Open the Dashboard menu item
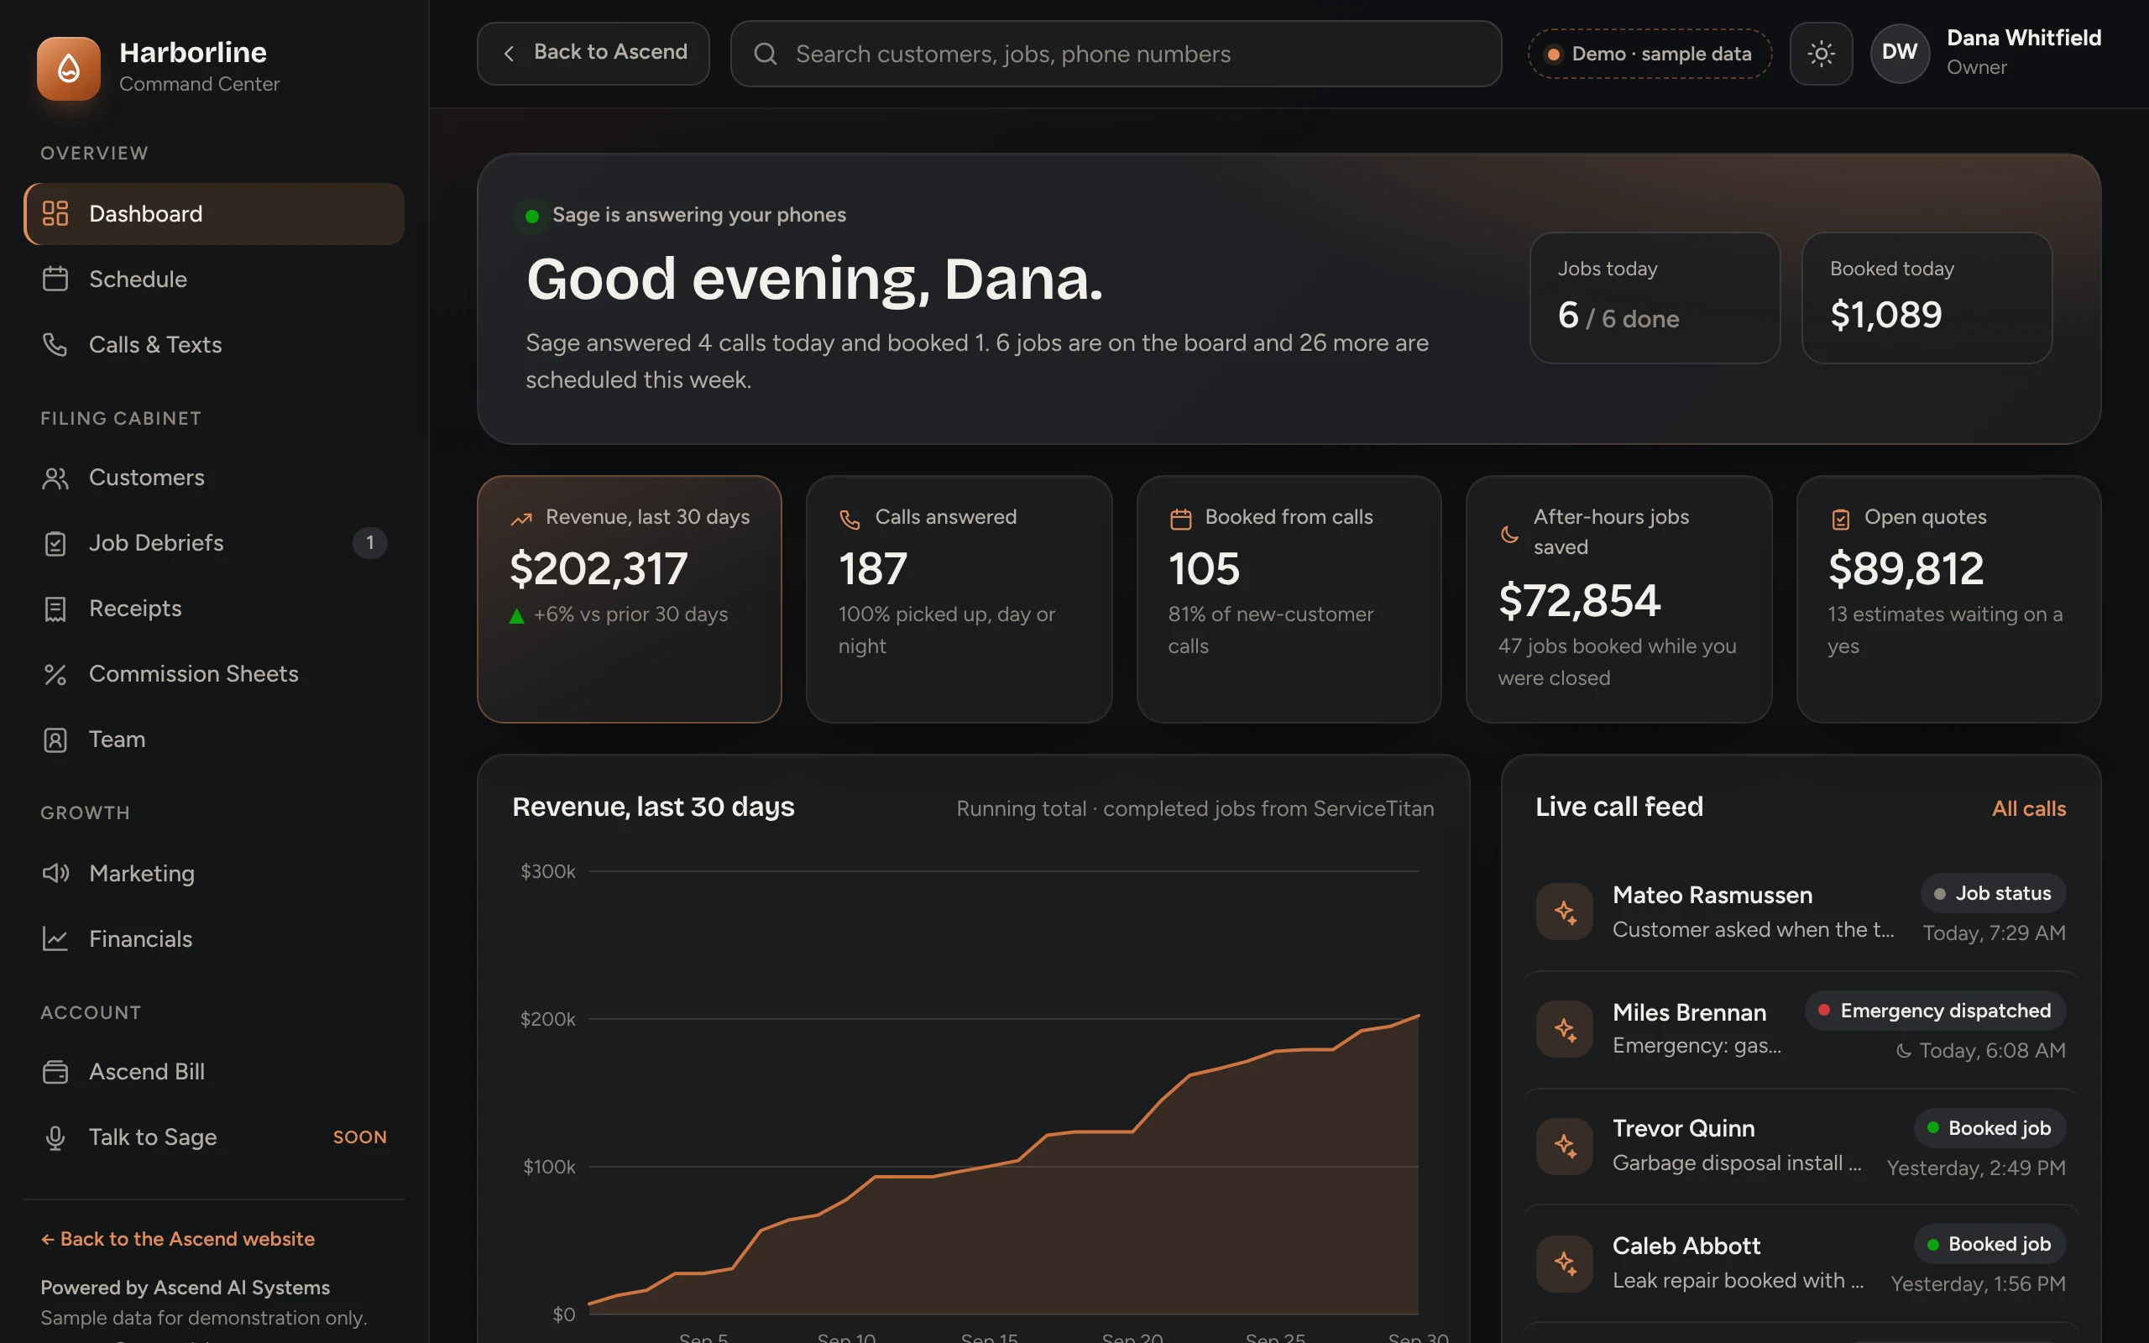Viewport: 2149px width, 1343px height. (214, 214)
